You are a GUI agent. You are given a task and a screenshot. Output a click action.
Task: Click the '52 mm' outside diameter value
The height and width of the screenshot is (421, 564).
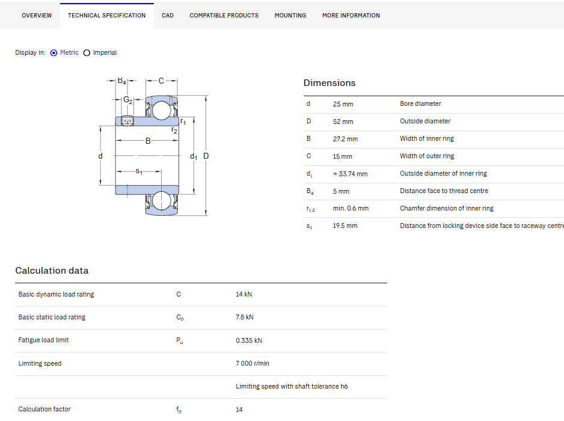coord(343,121)
